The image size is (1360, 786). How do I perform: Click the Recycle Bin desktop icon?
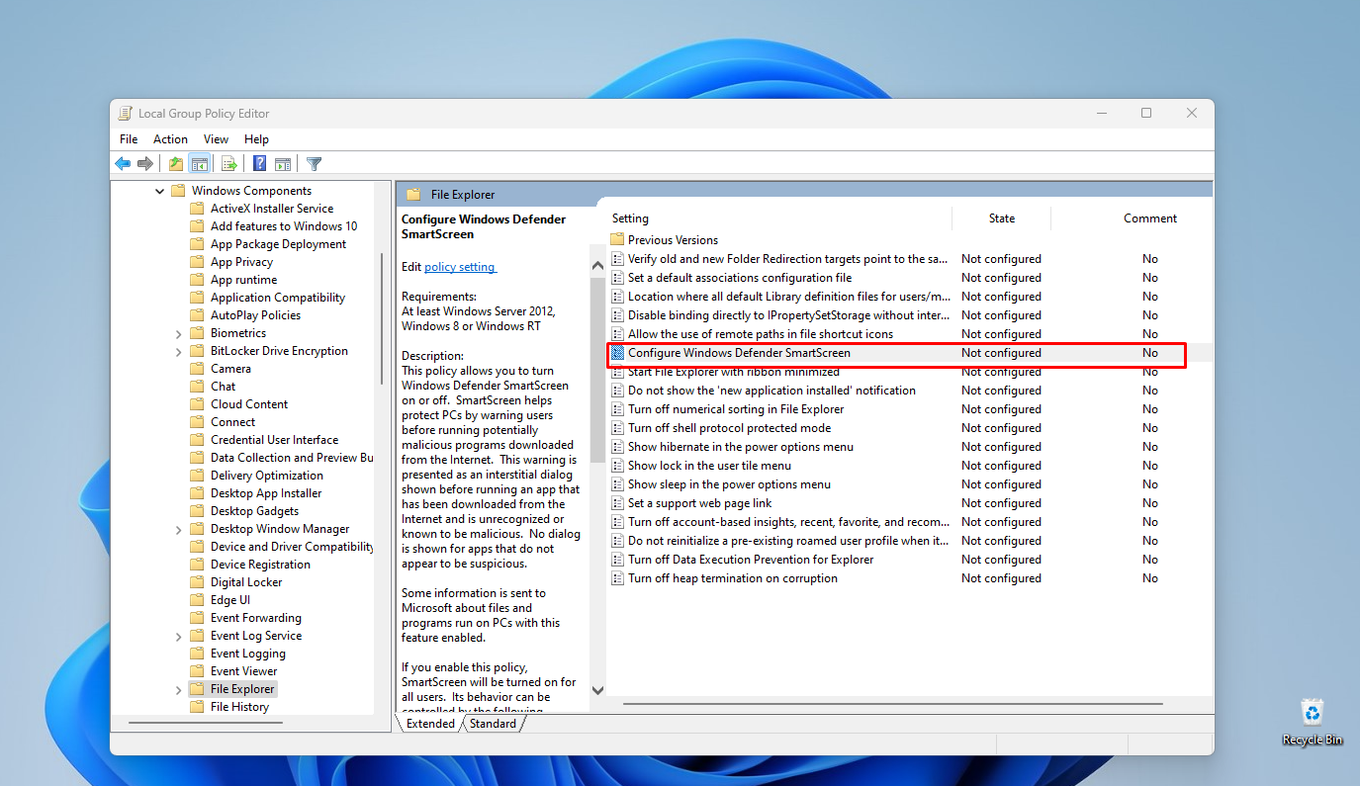tap(1313, 722)
